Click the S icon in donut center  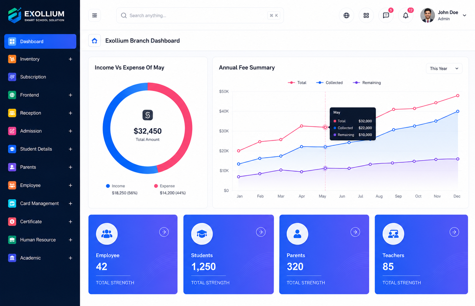(147, 115)
